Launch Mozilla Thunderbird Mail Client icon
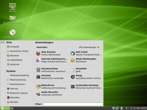 click(x=73, y=53)
